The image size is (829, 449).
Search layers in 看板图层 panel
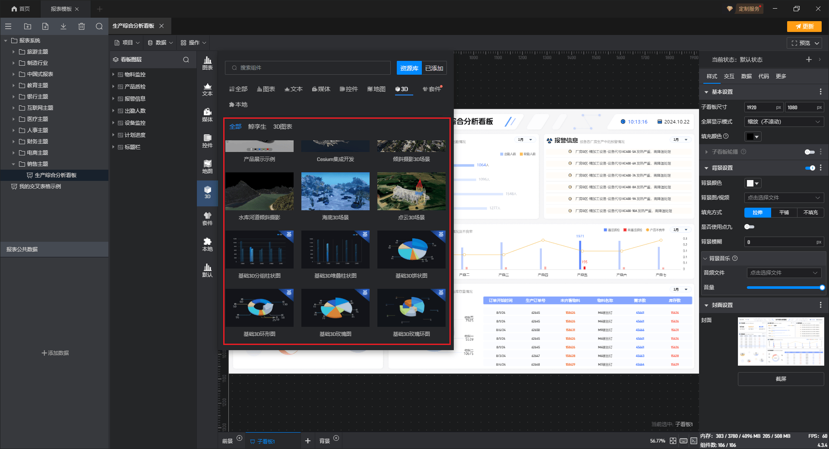186,60
